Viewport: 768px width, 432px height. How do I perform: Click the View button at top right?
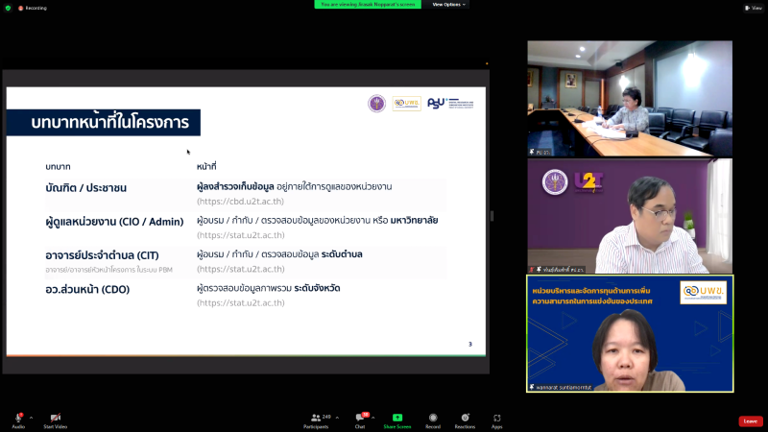click(754, 8)
